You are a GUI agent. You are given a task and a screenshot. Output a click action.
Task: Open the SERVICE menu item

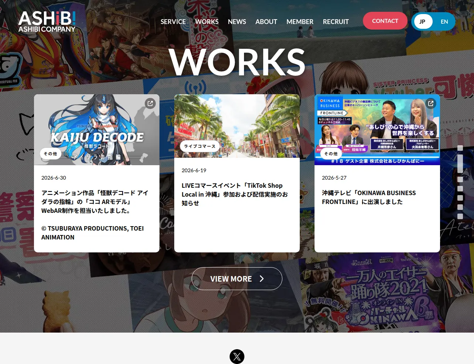click(173, 22)
